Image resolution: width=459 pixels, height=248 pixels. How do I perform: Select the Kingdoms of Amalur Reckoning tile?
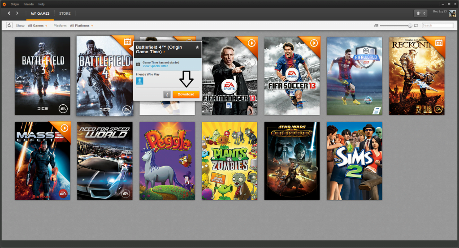click(417, 76)
